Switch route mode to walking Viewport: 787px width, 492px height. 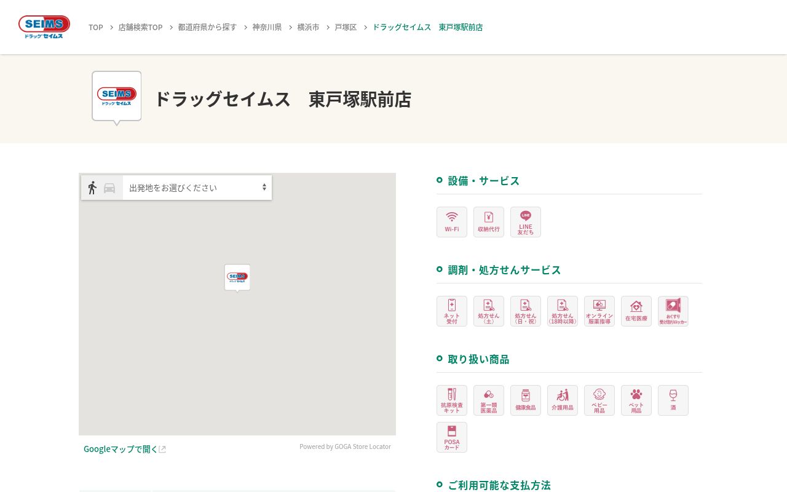(x=92, y=188)
